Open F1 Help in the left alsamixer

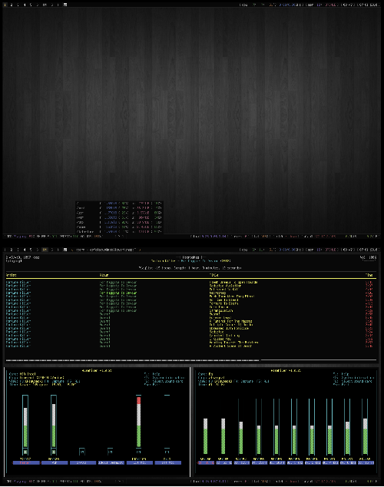pos(152,374)
